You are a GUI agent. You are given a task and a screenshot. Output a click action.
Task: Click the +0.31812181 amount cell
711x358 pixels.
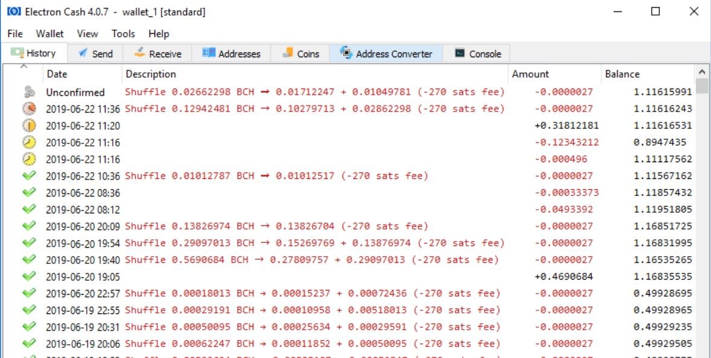(567, 125)
